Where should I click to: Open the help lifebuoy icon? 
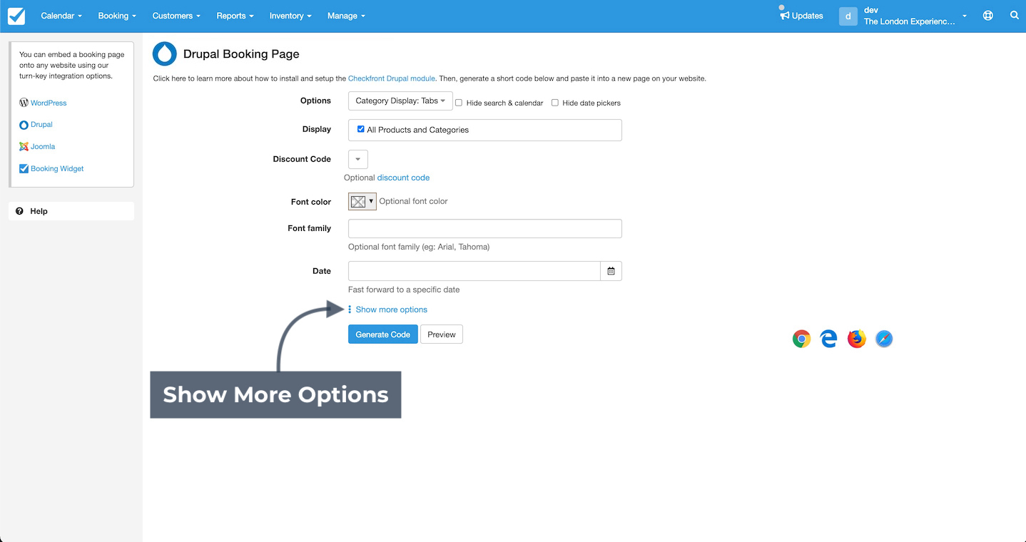coord(988,16)
